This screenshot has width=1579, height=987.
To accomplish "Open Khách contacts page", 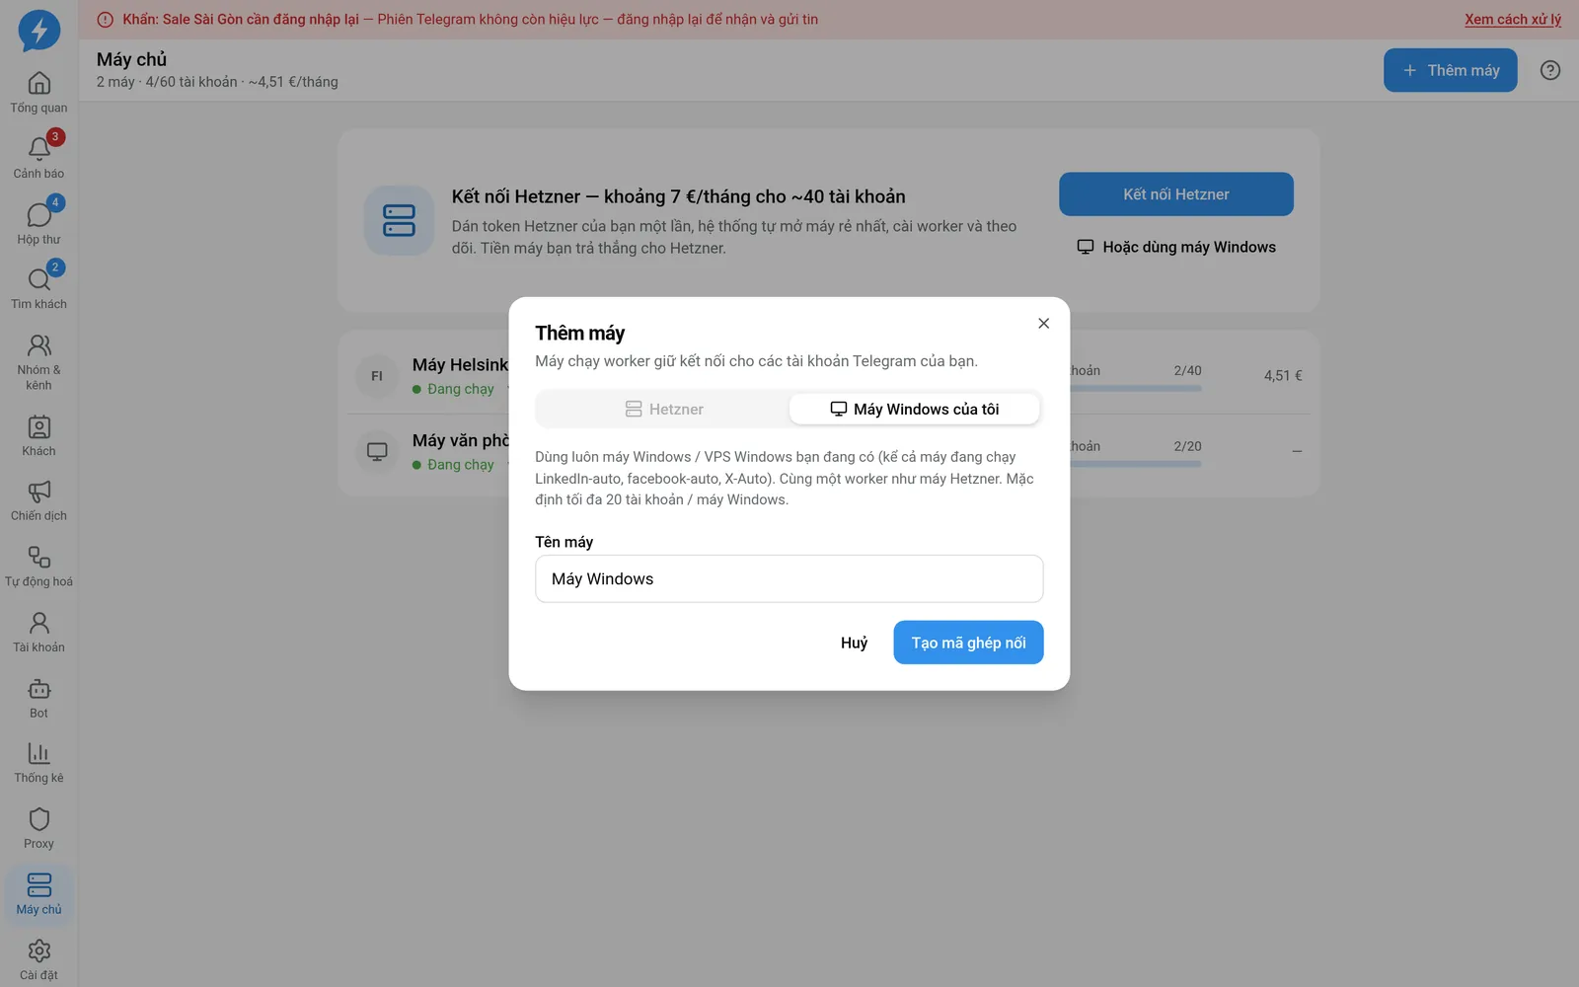I will pos(38,436).
